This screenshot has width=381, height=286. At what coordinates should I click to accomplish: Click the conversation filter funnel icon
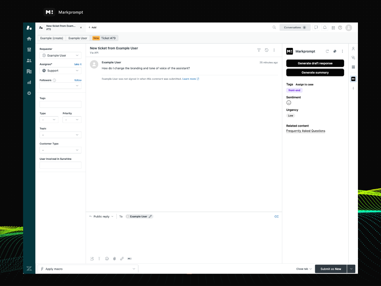(259, 50)
